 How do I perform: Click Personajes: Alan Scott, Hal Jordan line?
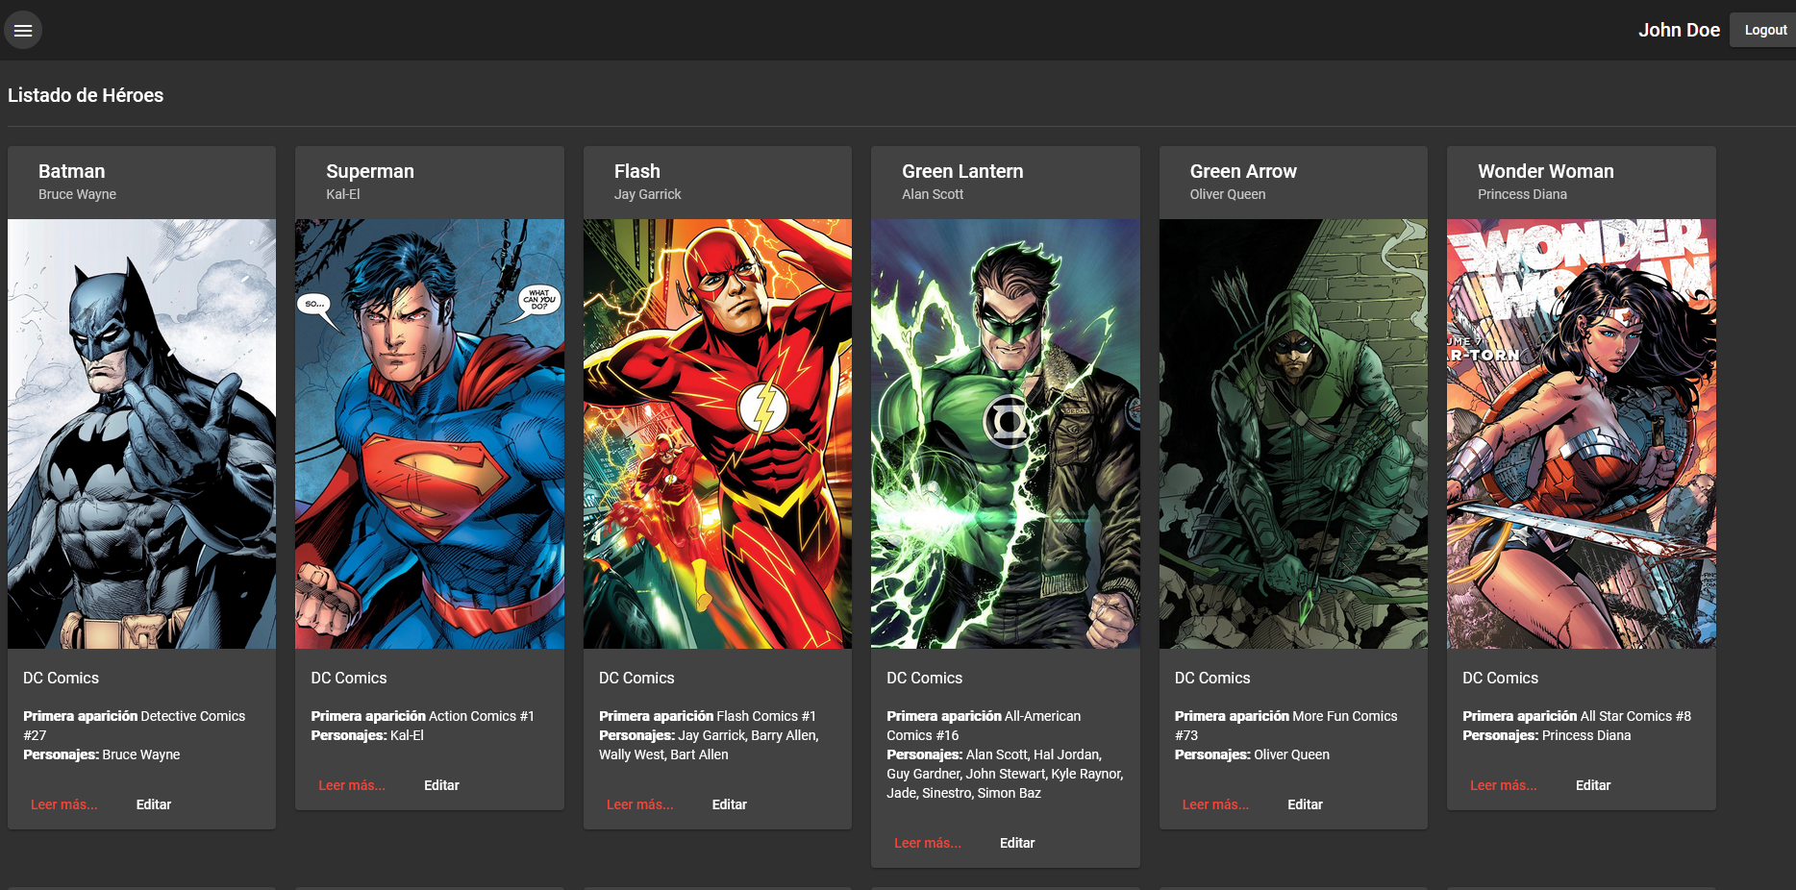coord(1005,774)
